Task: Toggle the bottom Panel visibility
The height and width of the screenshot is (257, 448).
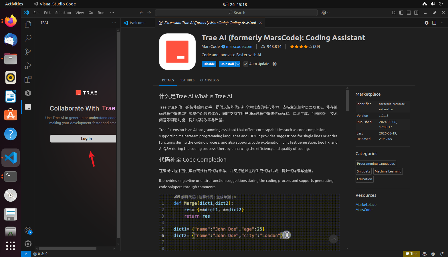Action: point(409,13)
